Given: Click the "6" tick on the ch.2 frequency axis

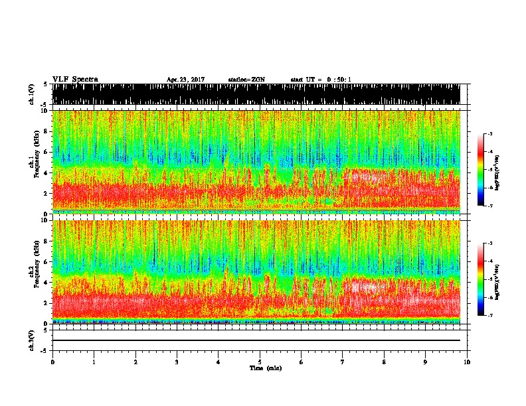Looking at the screenshot, I should 47,262.
